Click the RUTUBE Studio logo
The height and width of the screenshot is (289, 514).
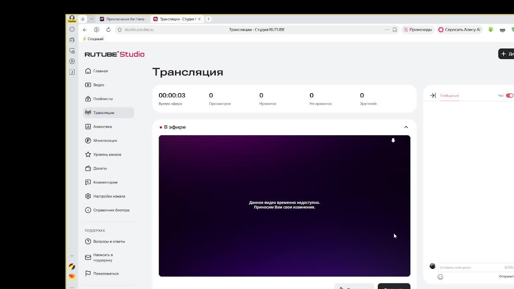pos(114,54)
